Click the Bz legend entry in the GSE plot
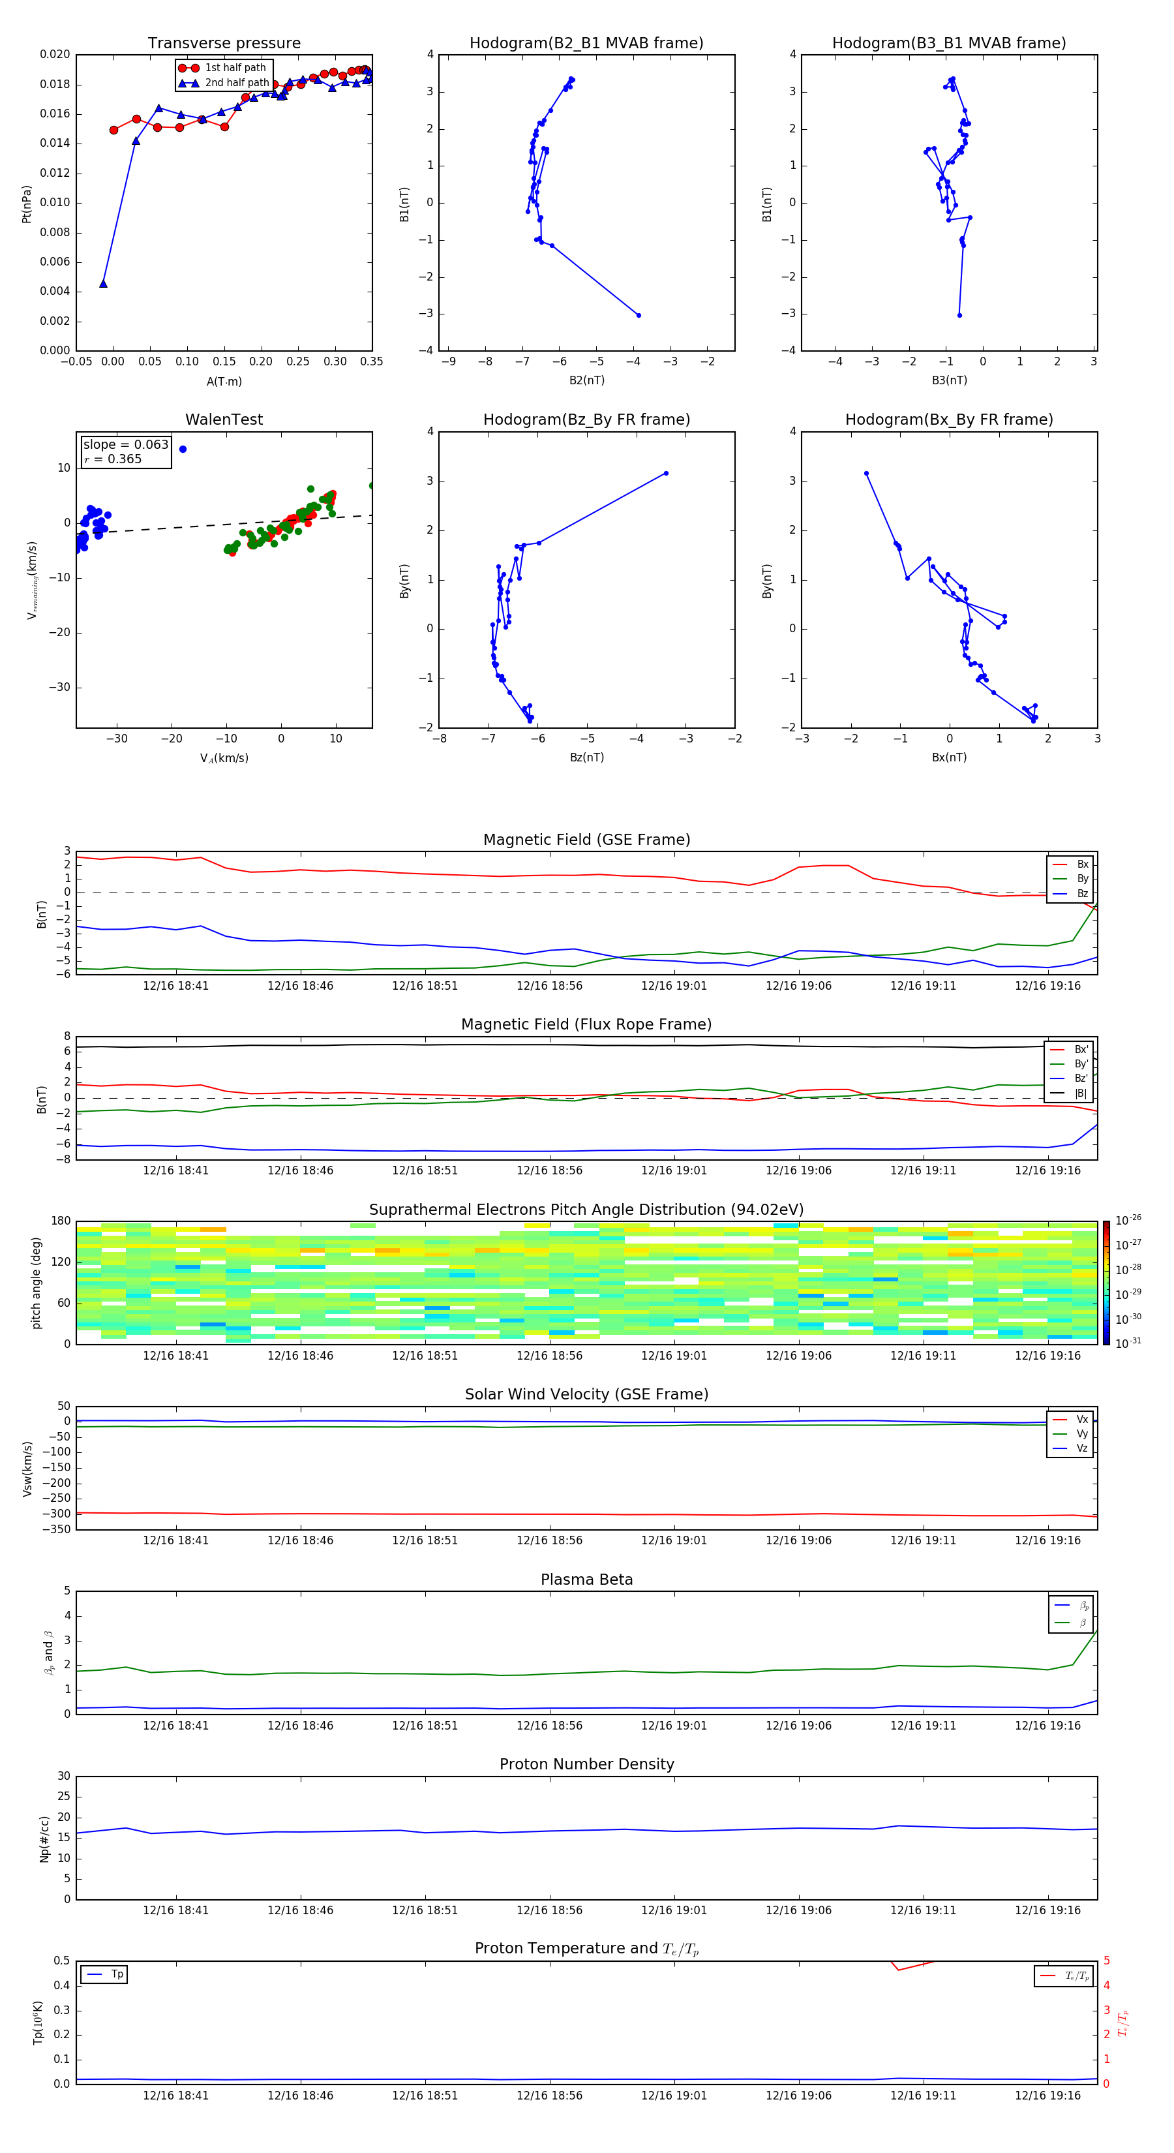1174x2153 pixels. (x=1071, y=893)
